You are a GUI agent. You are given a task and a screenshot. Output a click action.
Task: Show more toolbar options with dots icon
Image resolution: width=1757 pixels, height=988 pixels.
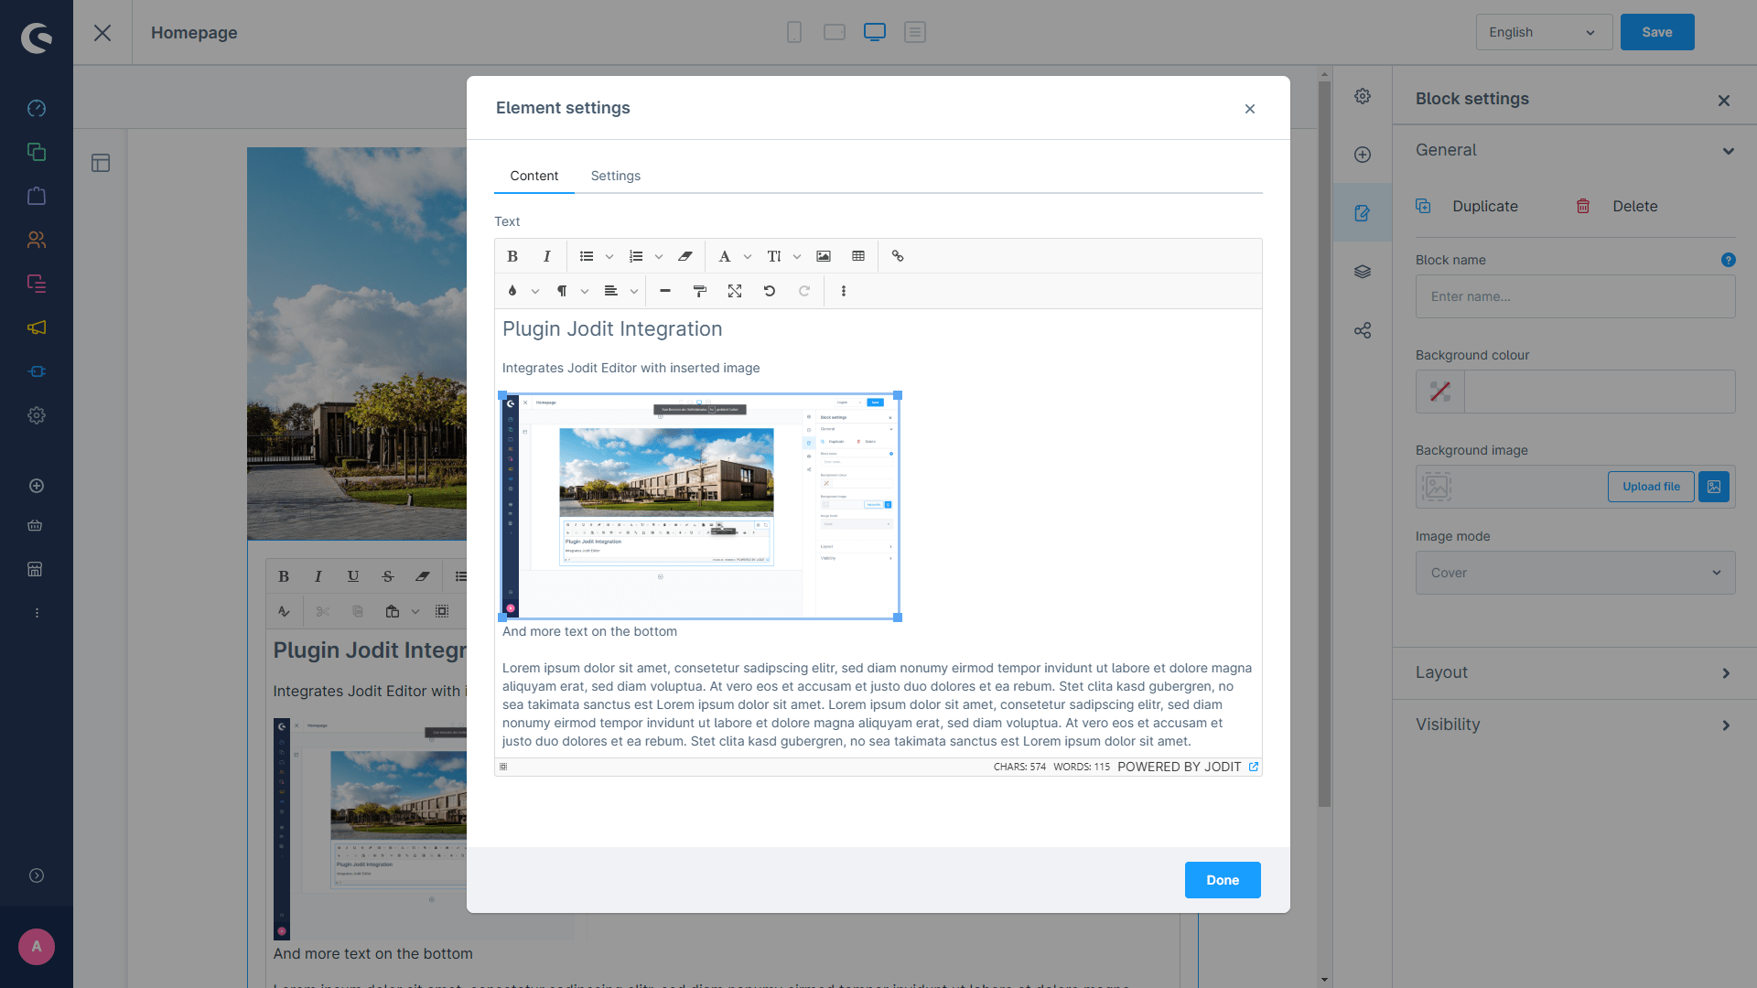[x=844, y=291]
